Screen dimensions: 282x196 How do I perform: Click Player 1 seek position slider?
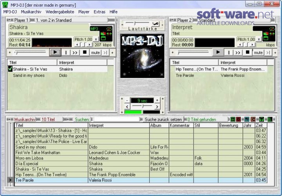click(31, 53)
